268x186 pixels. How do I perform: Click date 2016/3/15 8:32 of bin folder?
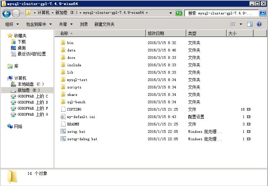coord(162,43)
